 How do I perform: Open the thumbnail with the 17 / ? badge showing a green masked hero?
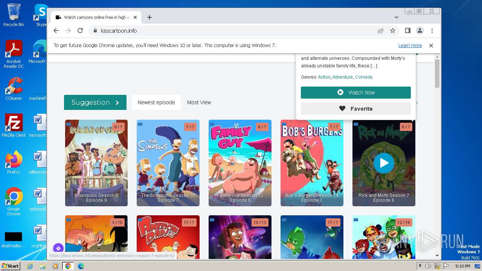pos(312,237)
